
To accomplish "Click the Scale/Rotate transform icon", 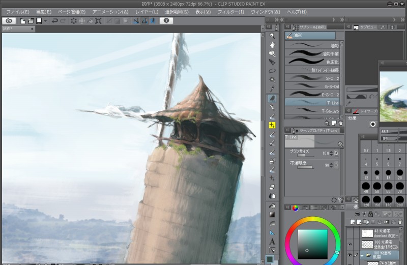I will (98, 21).
